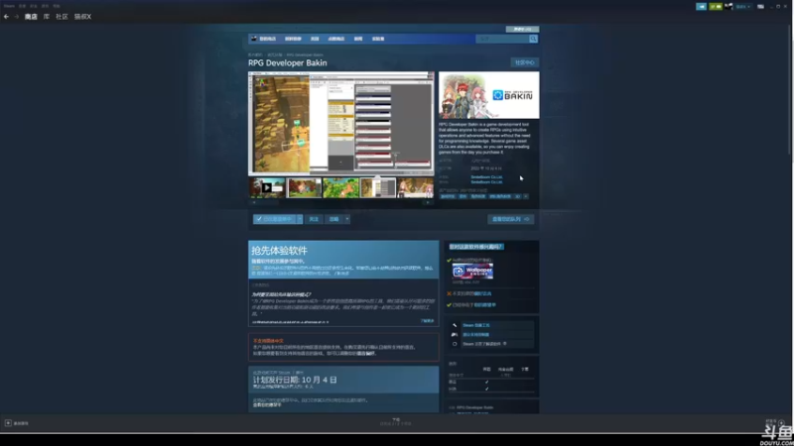The image size is (794, 446).
Task: Click the view your queue button
Action: pos(510,219)
